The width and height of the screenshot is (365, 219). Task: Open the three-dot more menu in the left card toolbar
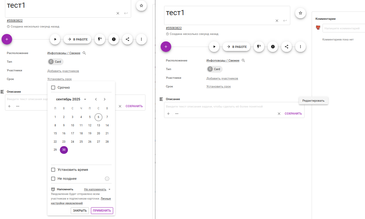pyautogui.click(x=141, y=39)
